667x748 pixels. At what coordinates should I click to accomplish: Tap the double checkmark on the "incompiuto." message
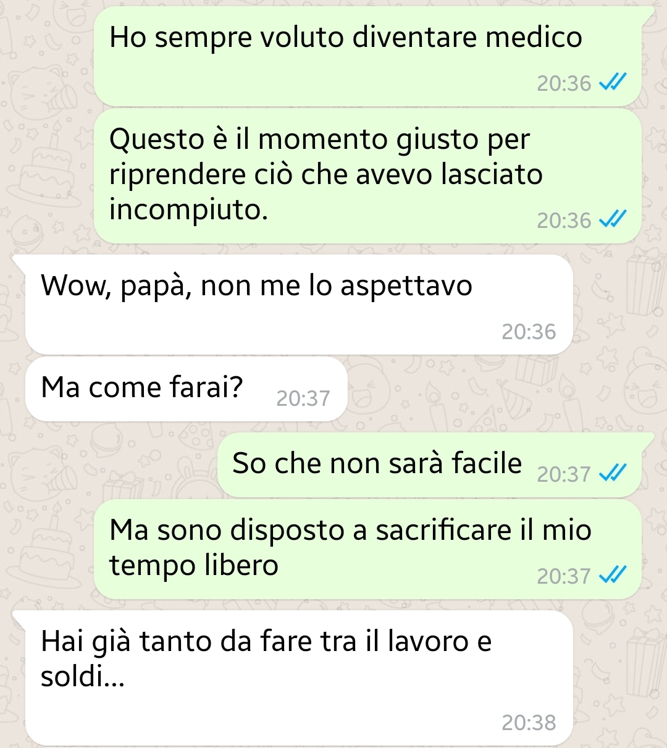613,219
